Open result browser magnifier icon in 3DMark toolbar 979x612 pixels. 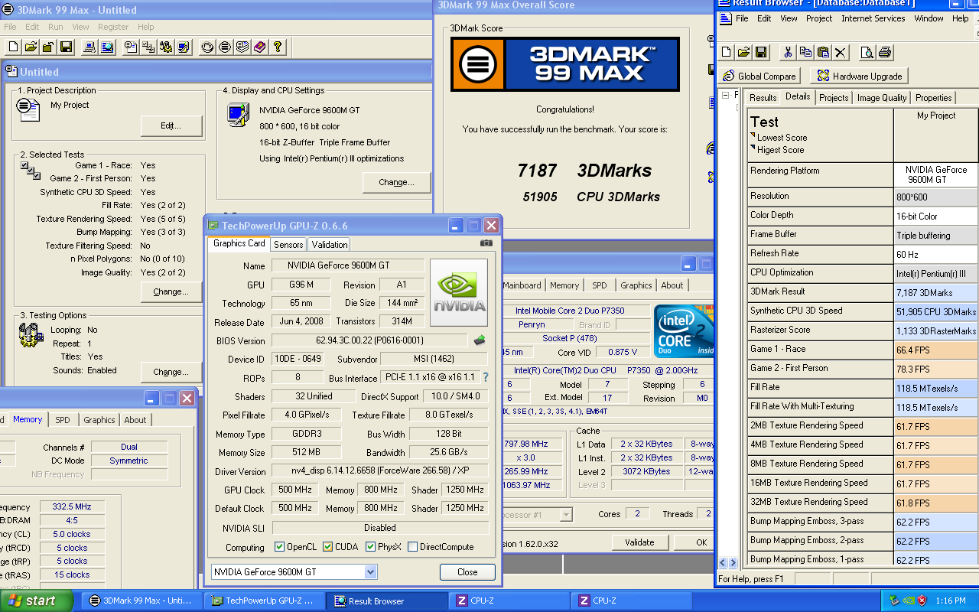(x=107, y=47)
